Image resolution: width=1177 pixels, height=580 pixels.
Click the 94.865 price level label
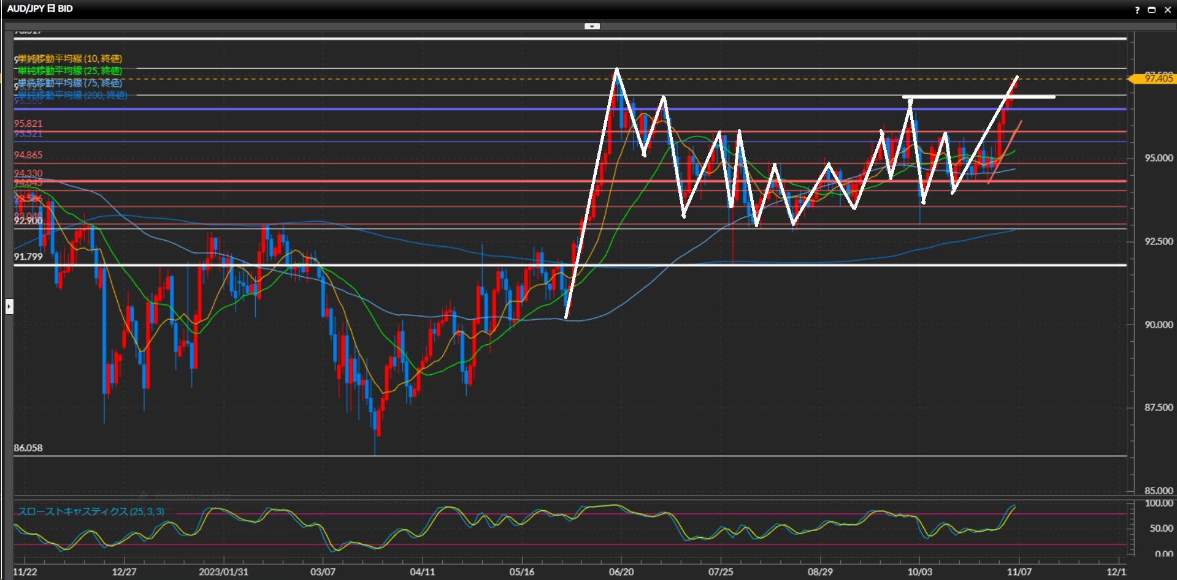click(x=28, y=156)
